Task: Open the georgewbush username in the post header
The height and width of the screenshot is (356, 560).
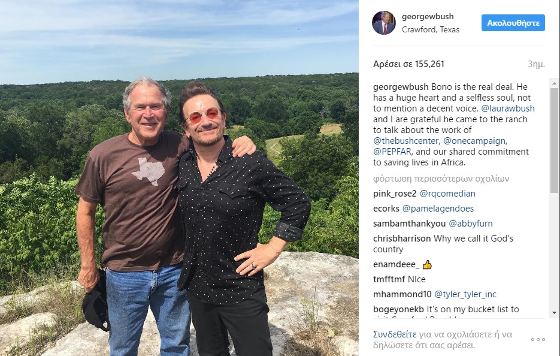Action: pyautogui.click(x=428, y=17)
